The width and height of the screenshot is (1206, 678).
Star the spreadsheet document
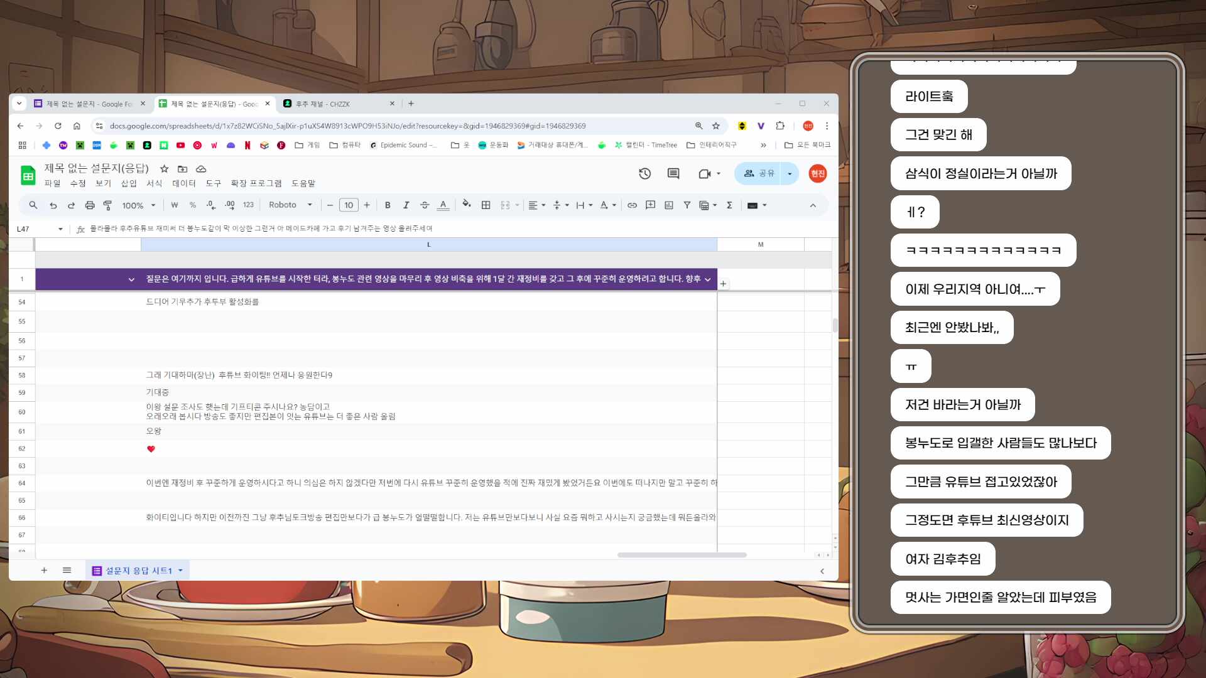164,169
